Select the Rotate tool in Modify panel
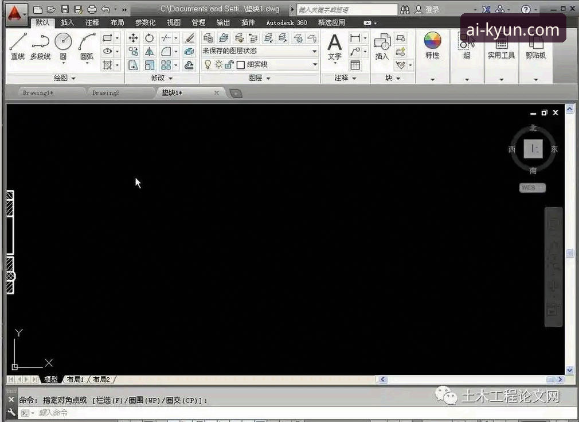This screenshot has height=422, width=579. coord(149,38)
